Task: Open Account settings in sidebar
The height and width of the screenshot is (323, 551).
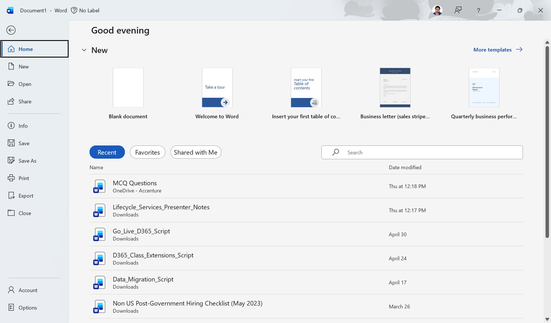Action: pyautogui.click(x=34, y=290)
